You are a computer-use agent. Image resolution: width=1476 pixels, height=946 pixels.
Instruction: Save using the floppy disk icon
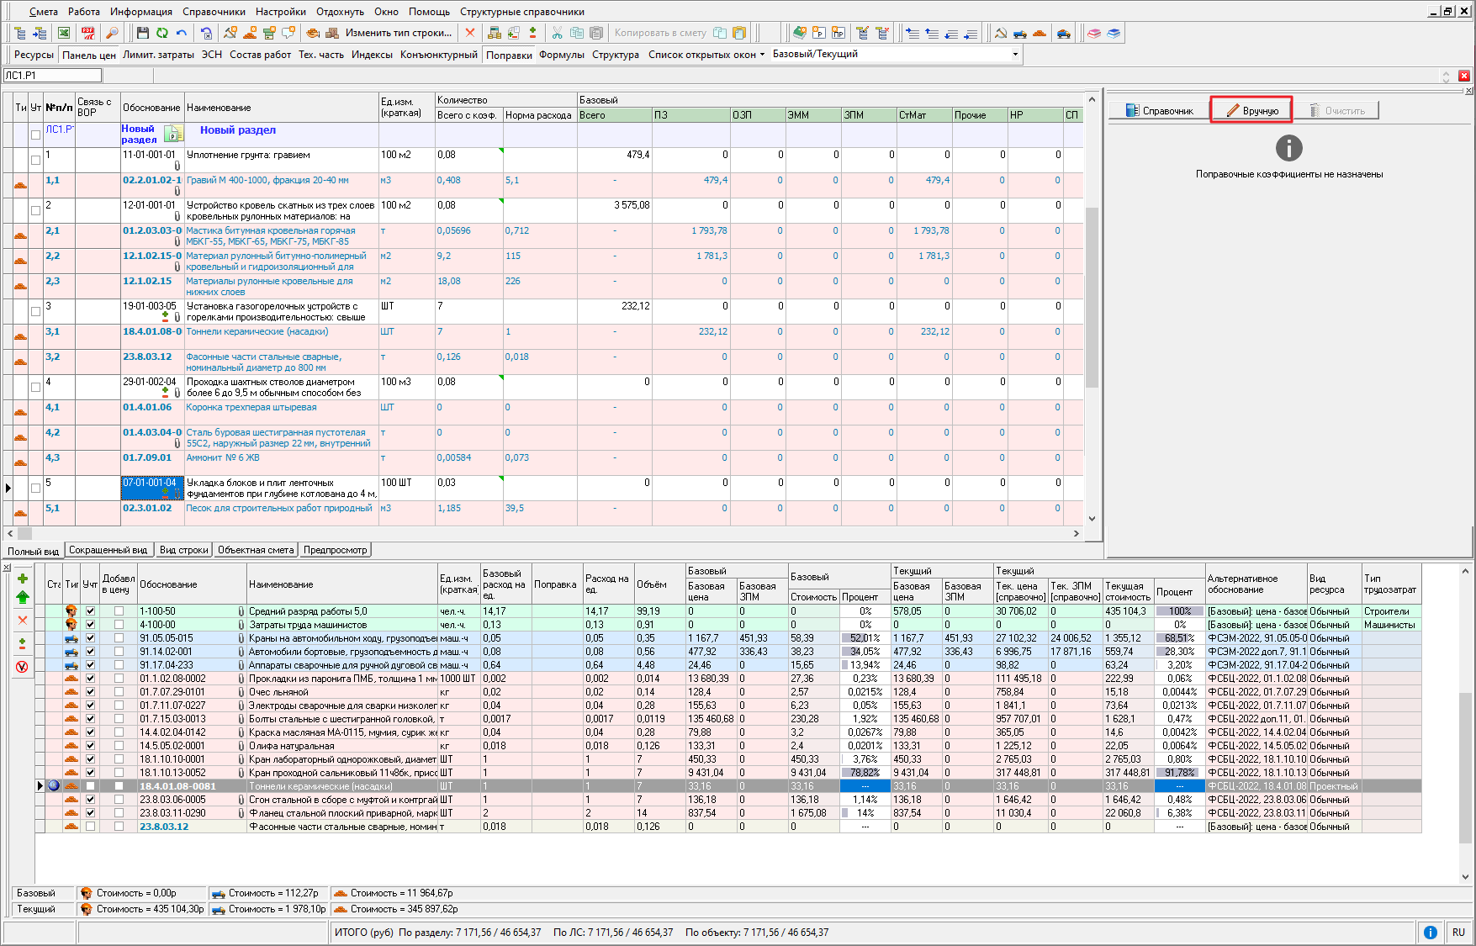[142, 33]
